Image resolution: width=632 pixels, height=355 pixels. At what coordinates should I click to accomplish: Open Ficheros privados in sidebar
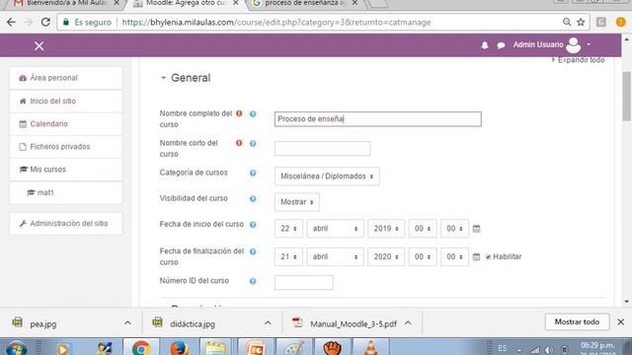66,147
